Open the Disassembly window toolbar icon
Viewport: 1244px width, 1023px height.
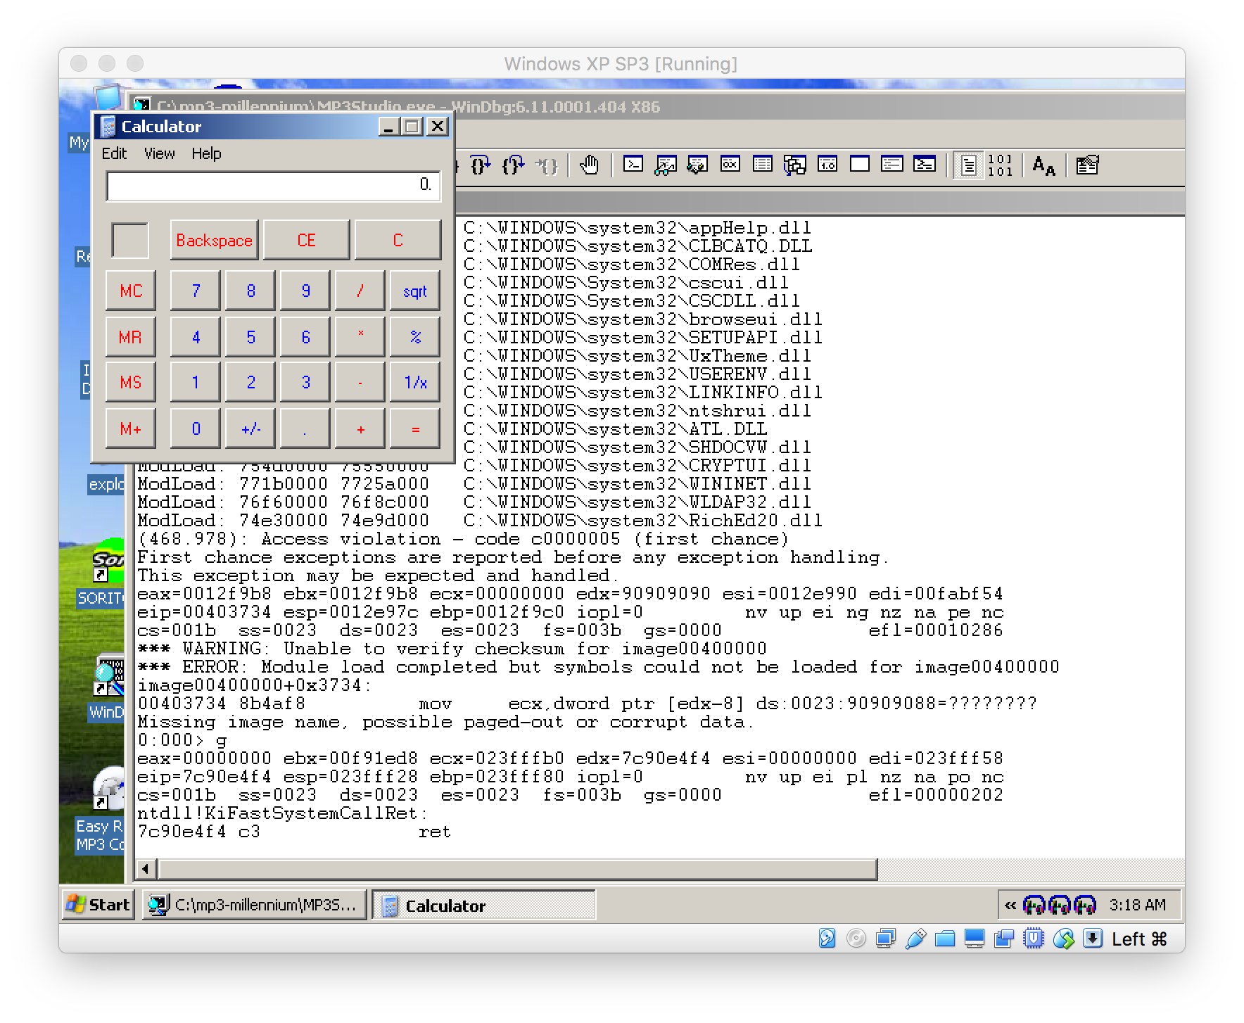pos(827,165)
